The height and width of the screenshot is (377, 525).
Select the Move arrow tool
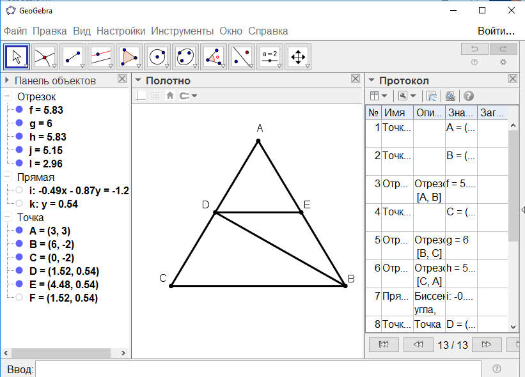pyautogui.click(x=17, y=57)
